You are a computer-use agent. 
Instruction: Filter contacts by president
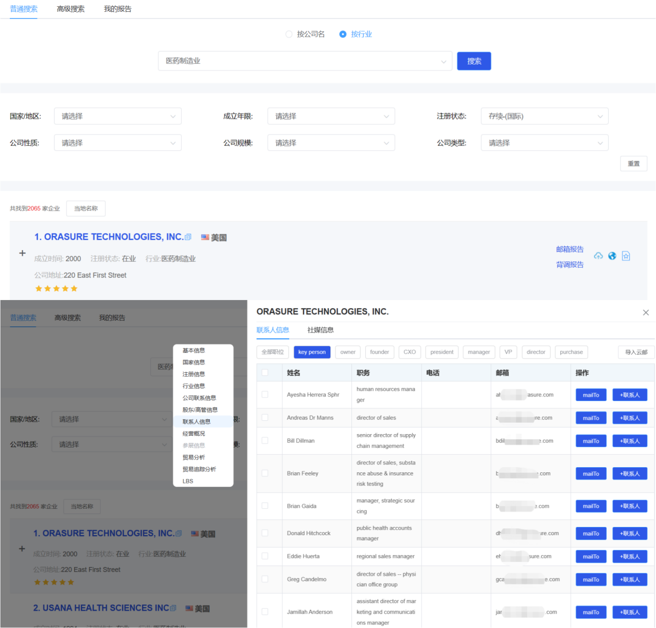click(442, 352)
